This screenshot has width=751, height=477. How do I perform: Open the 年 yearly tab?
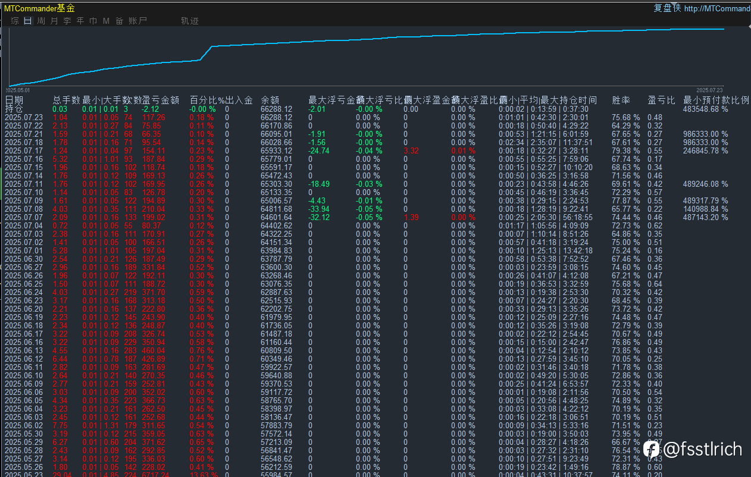(x=80, y=21)
